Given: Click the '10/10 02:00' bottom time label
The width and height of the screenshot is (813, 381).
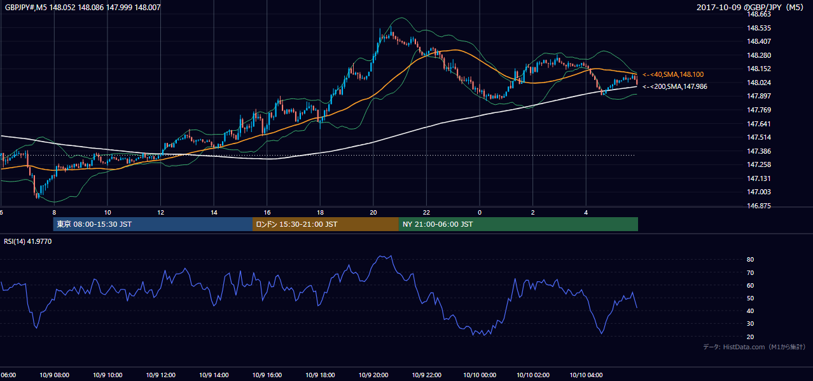Looking at the screenshot, I should coord(533,375).
